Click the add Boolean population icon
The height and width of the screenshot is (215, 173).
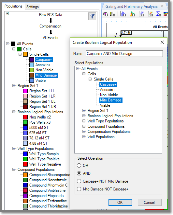(105, 14)
